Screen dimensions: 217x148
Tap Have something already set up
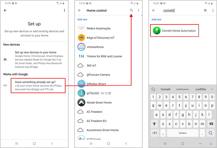(x=38, y=86)
